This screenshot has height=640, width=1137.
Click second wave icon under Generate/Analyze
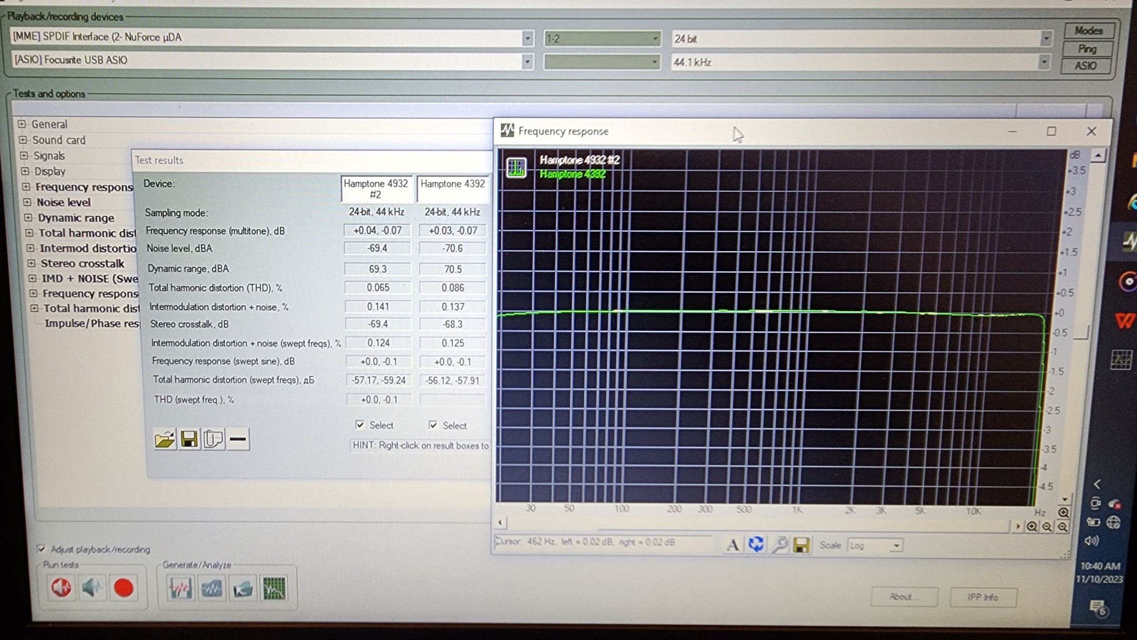tap(212, 588)
